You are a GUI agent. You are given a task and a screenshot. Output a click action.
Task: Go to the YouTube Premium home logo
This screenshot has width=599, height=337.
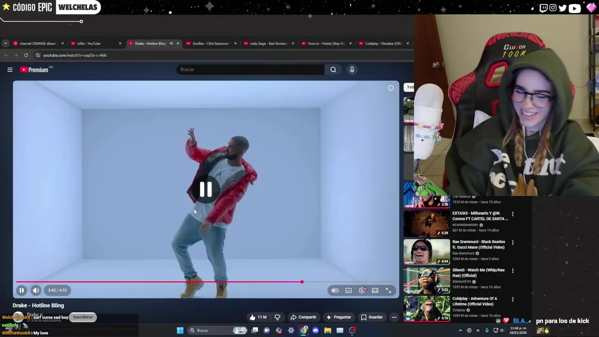click(x=34, y=70)
